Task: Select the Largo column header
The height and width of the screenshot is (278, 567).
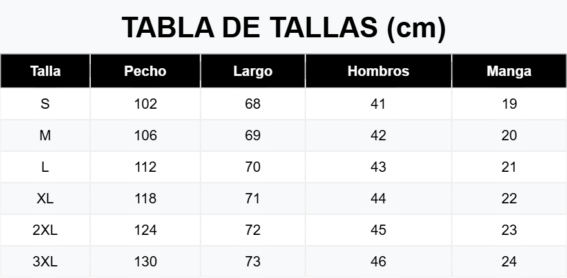Action: pos(253,71)
